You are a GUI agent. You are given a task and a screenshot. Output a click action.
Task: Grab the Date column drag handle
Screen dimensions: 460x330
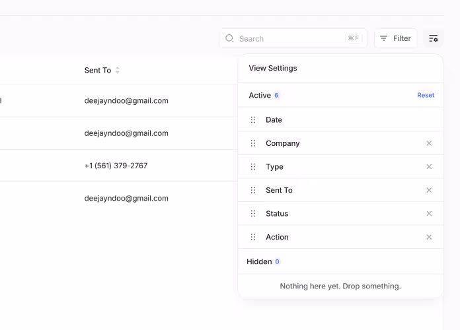253,120
